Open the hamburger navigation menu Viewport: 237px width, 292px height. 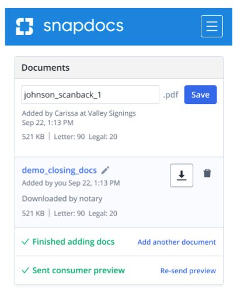[x=212, y=26]
